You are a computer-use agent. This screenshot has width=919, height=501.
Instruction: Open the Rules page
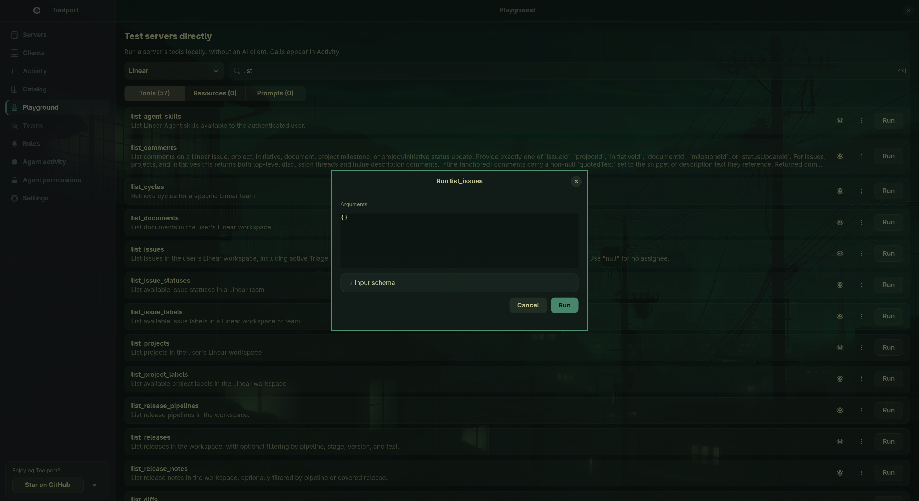click(57, 144)
